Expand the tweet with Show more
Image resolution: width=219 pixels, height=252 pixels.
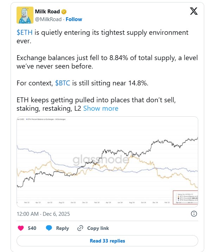tap(101, 108)
